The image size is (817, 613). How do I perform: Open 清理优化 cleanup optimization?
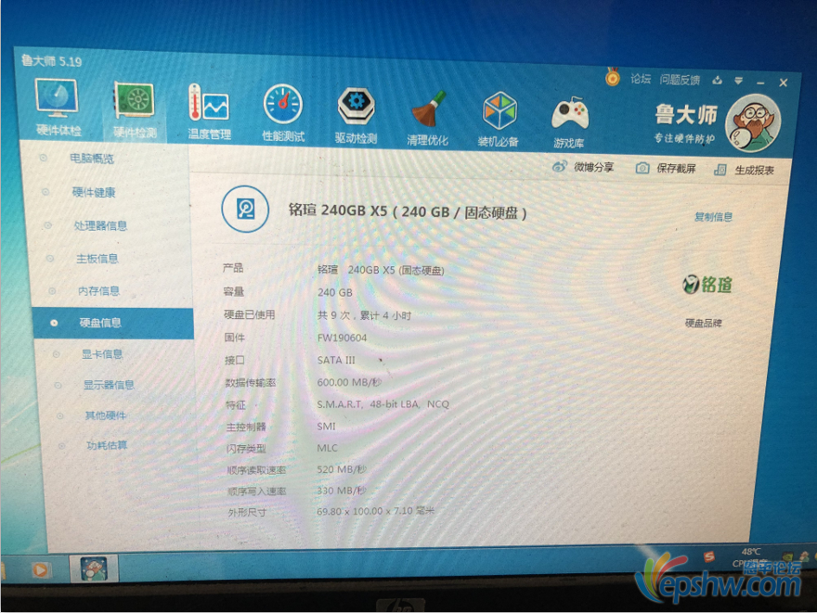point(428,118)
